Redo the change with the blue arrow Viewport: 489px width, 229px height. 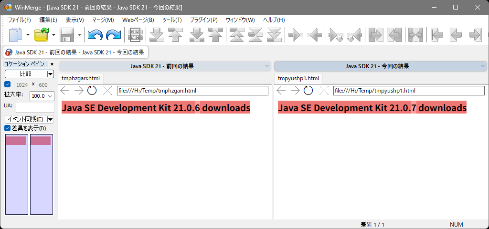[114, 34]
